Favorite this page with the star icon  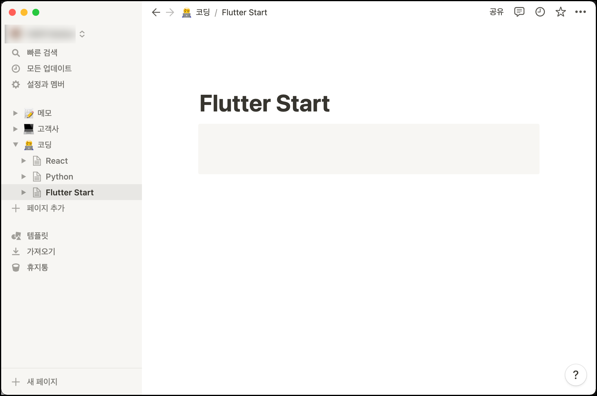[560, 12]
